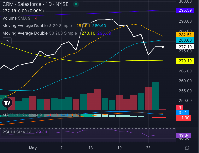Select Moving Average Double 8 20 Simple legend
This screenshot has width=199, height=153.
tap(37, 26)
